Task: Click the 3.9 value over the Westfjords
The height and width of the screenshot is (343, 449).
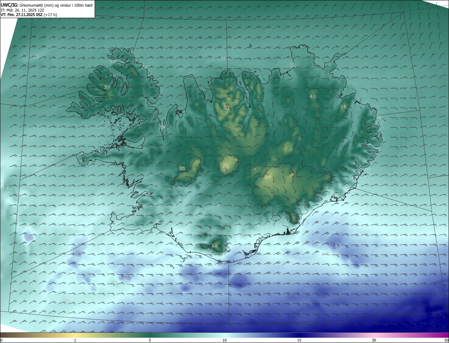Action: [107, 87]
